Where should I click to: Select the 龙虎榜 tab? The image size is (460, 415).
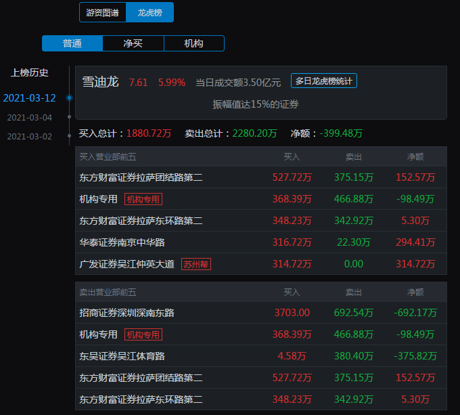(150, 12)
